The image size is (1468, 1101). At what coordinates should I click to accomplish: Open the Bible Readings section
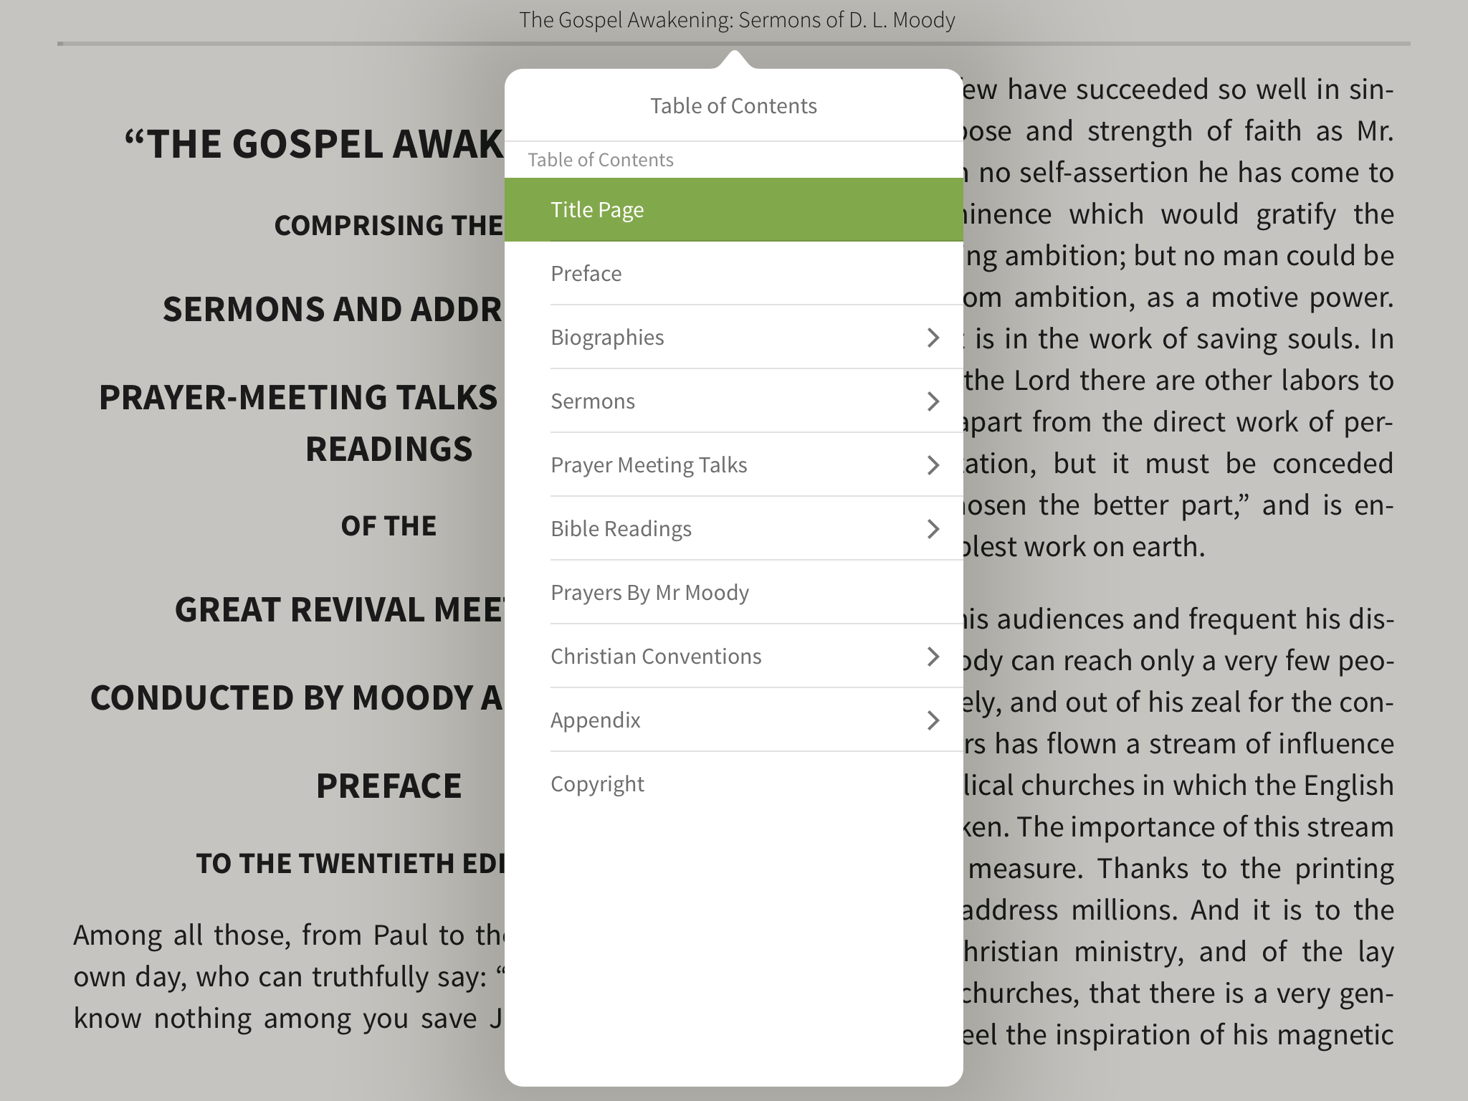click(x=733, y=528)
